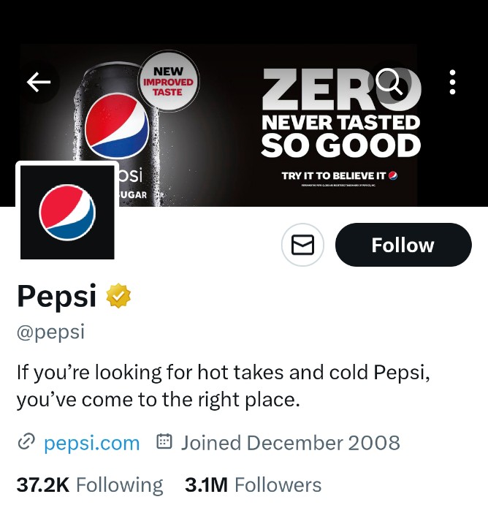The width and height of the screenshot is (488, 513).
Task: Click the calendar icon beside Joined date
Action: 164,442
